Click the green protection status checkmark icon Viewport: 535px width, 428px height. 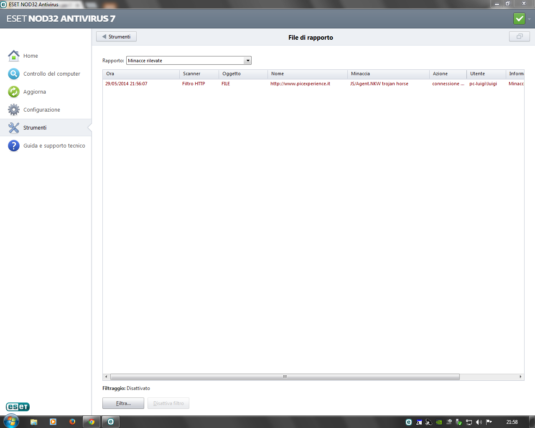pos(519,19)
